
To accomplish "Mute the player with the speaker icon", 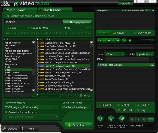I will pyautogui.click(x=130, y=41).
